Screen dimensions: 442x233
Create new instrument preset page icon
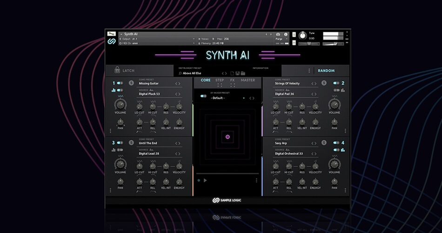pos(232,74)
